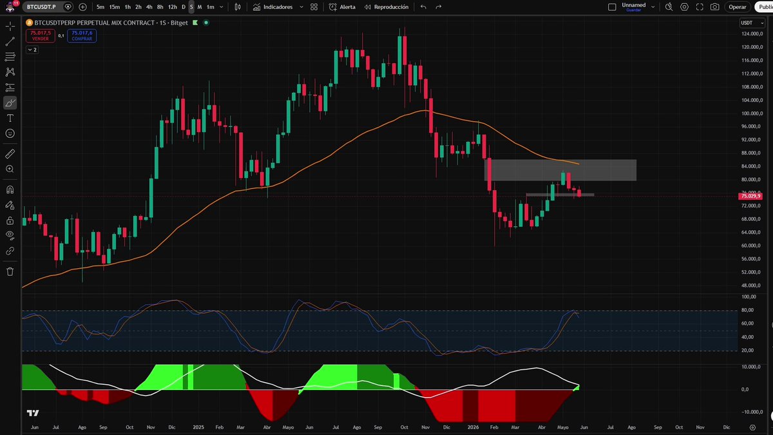The height and width of the screenshot is (435, 773).
Task: Open the chart patterns tool
Action: [x=10, y=72]
